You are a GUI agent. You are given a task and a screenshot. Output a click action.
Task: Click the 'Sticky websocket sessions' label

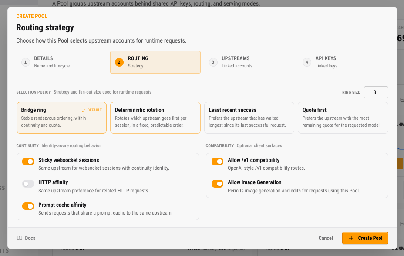pos(68,160)
